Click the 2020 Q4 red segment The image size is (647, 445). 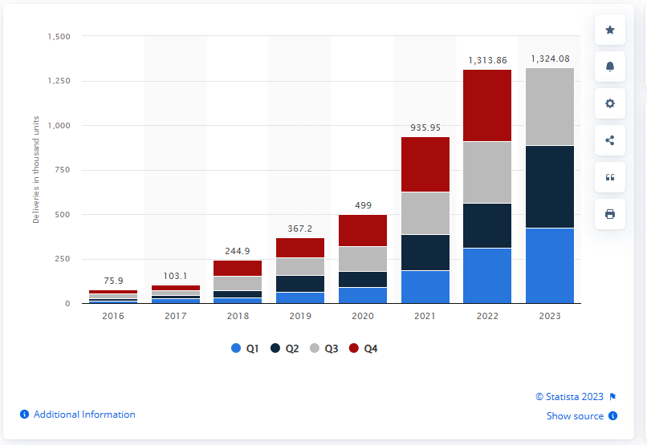(x=363, y=231)
